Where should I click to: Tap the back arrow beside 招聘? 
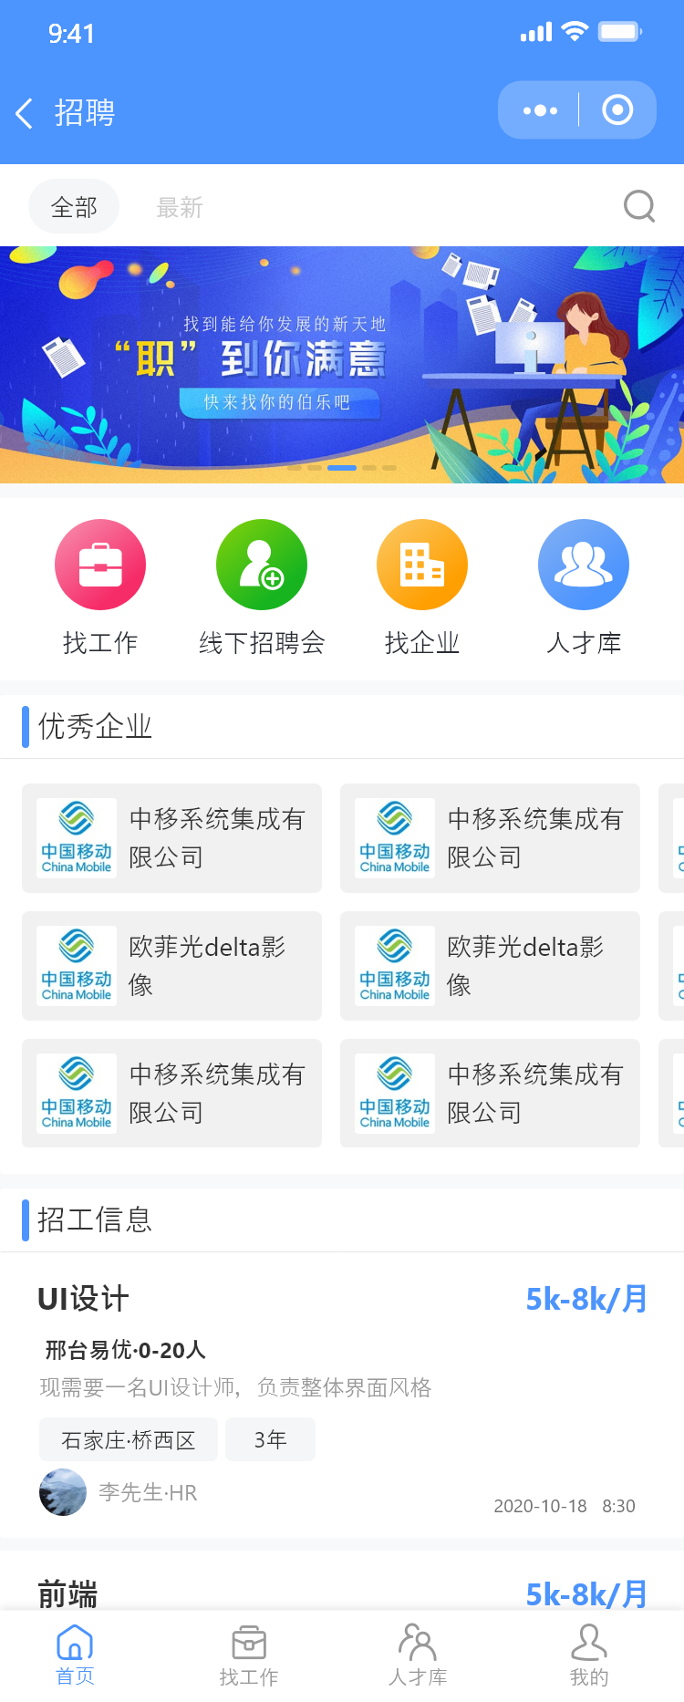(x=26, y=113)
